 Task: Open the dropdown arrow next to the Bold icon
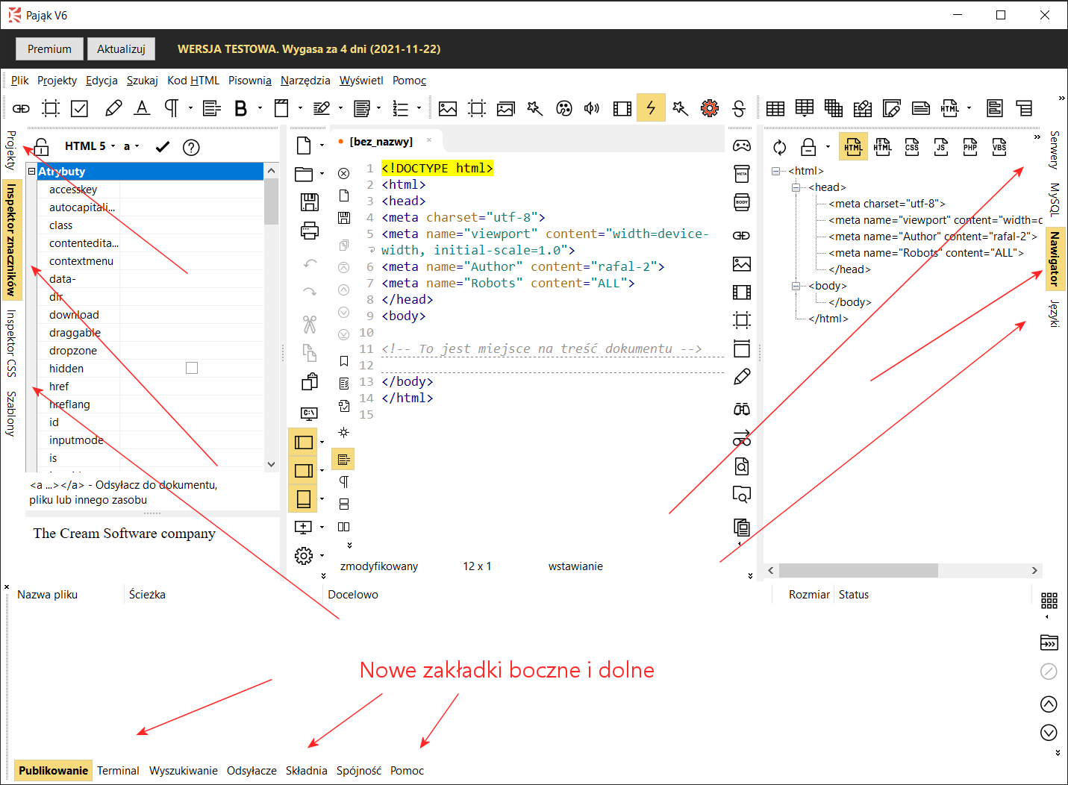[260, 108]
